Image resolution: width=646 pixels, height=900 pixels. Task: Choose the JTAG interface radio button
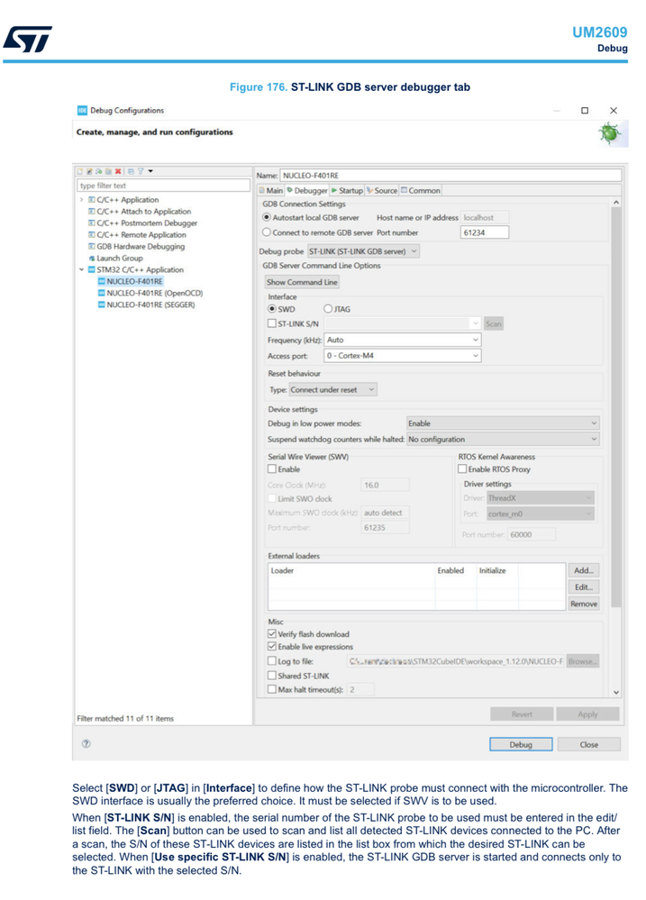point(328,309)
